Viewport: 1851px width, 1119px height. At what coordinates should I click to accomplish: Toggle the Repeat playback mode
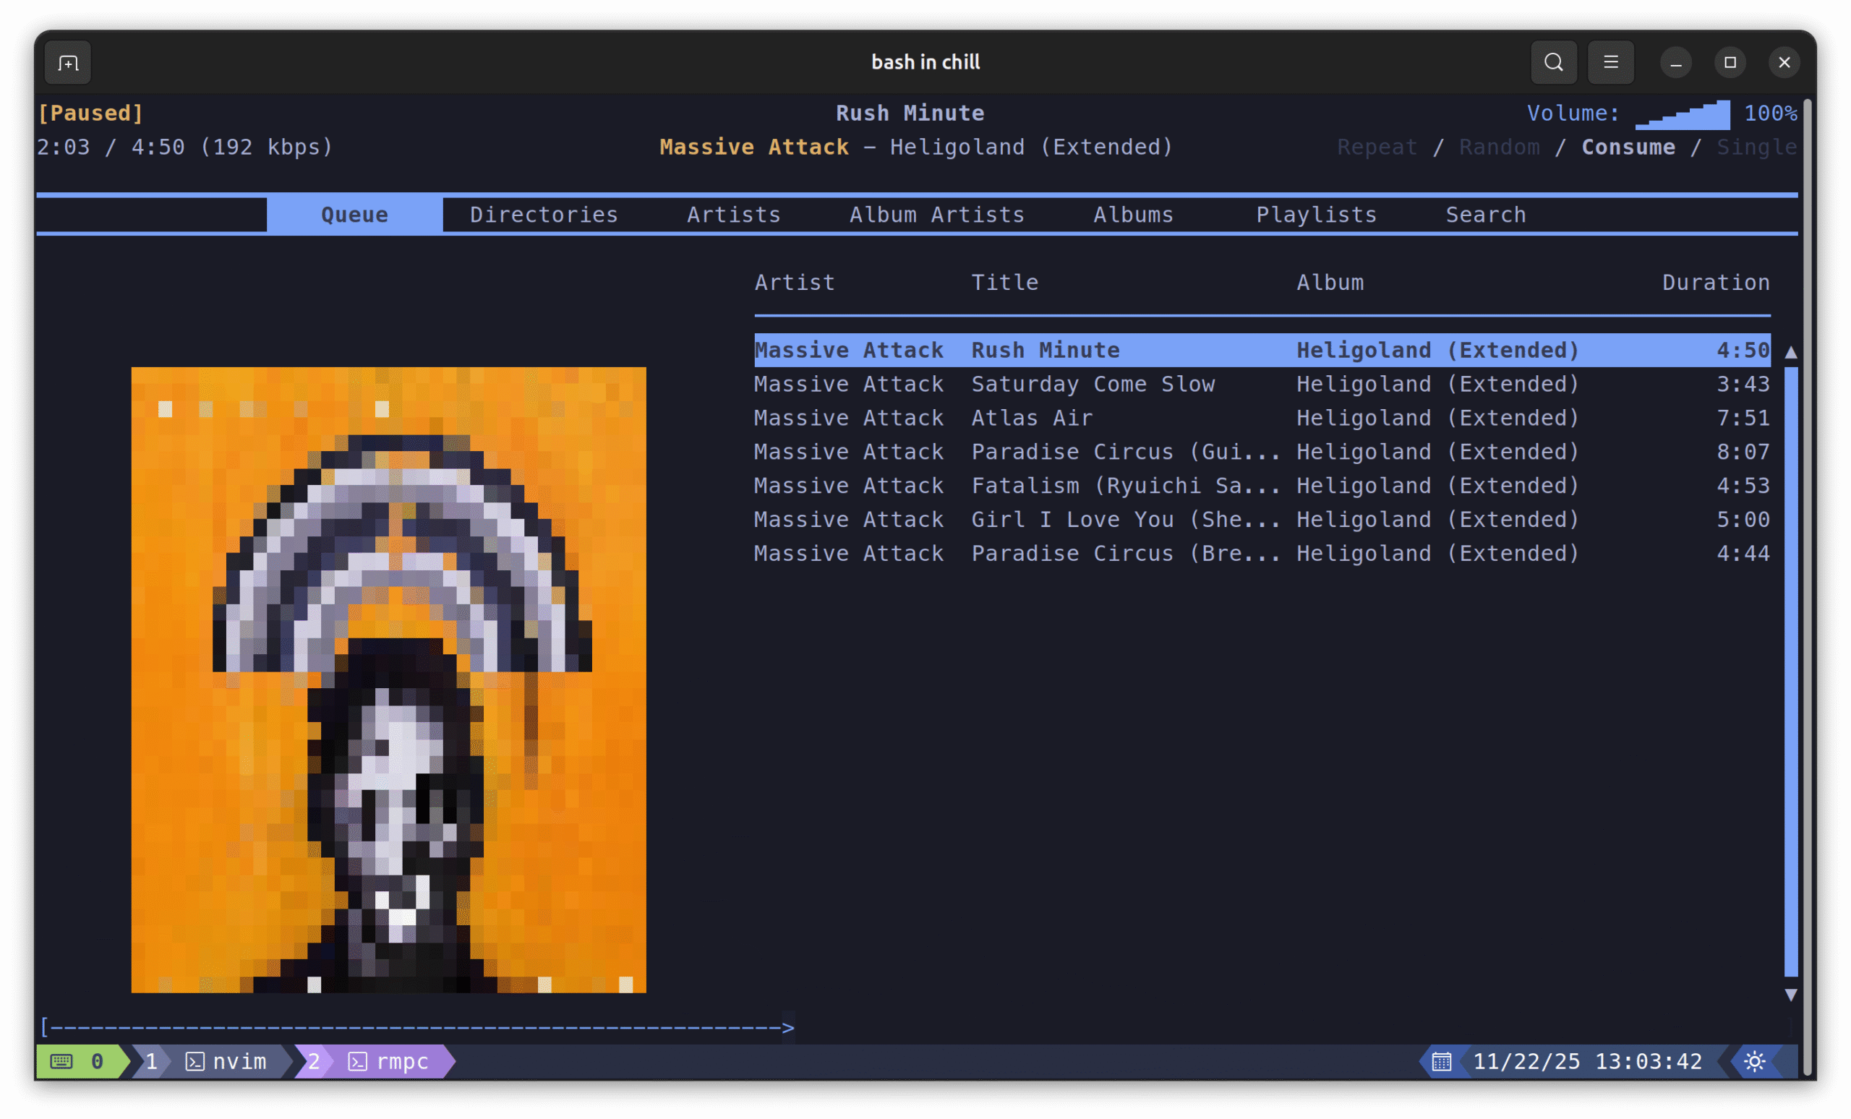pos(1376,147)
